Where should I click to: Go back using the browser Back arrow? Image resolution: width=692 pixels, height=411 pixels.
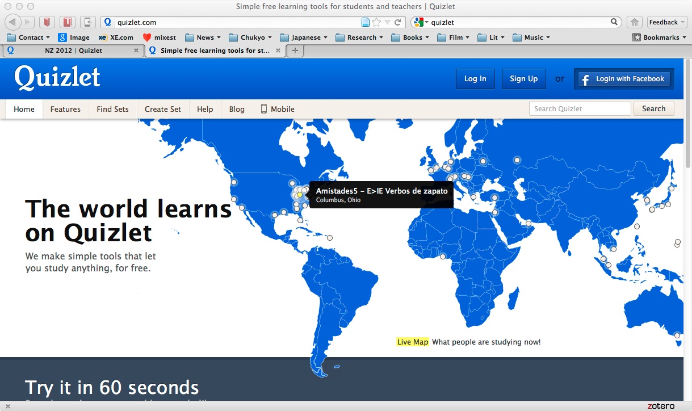(14, 22)
